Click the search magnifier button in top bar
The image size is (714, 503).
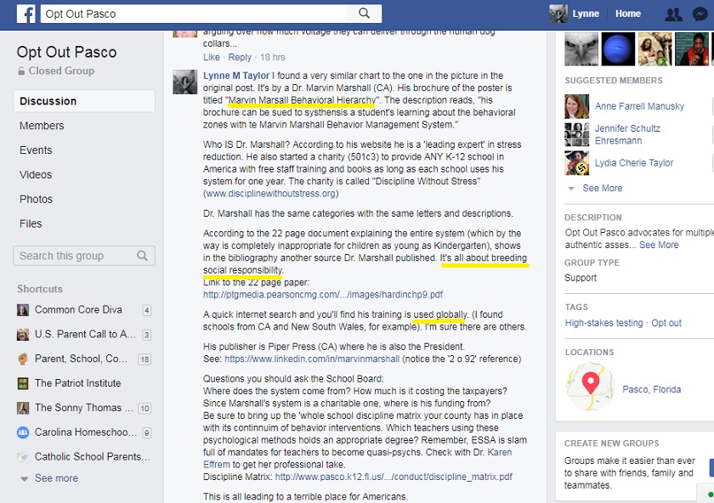[365, 14]
